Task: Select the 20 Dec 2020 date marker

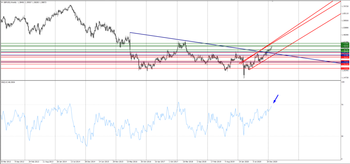Action: point(272,162)
